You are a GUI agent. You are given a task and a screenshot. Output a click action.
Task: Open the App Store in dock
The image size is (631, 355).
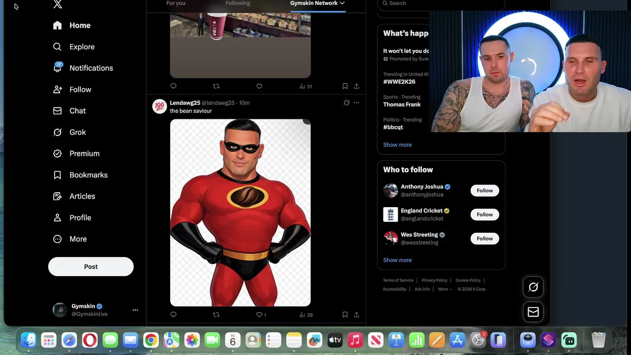(x=457, y=340)
